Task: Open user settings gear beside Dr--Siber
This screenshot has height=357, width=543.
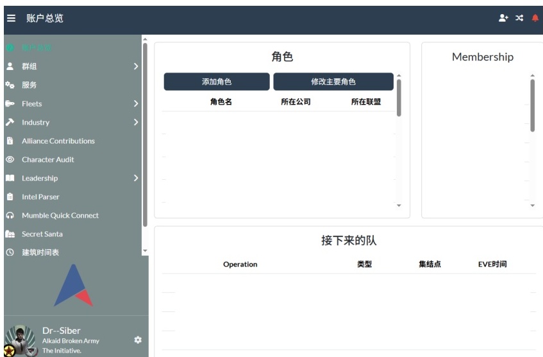Action: tap(137, 340)
